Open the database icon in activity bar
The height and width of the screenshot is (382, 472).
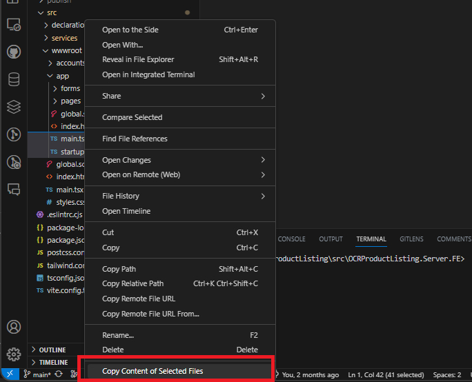[14, 79]
